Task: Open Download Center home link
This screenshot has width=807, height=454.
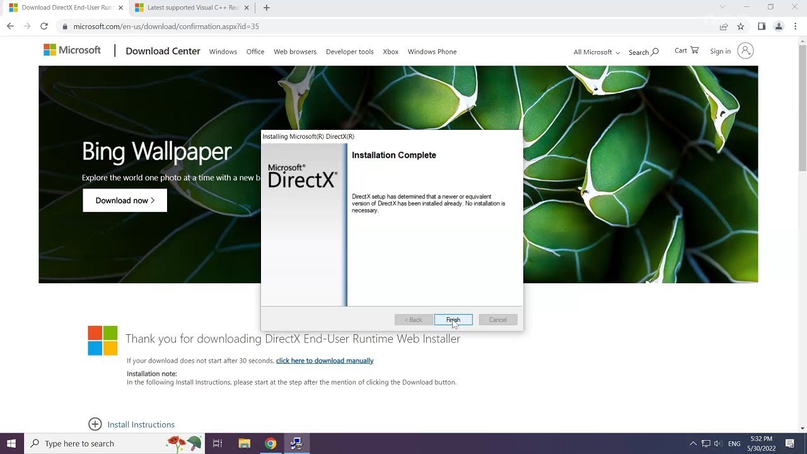Action: click(163, 51)
